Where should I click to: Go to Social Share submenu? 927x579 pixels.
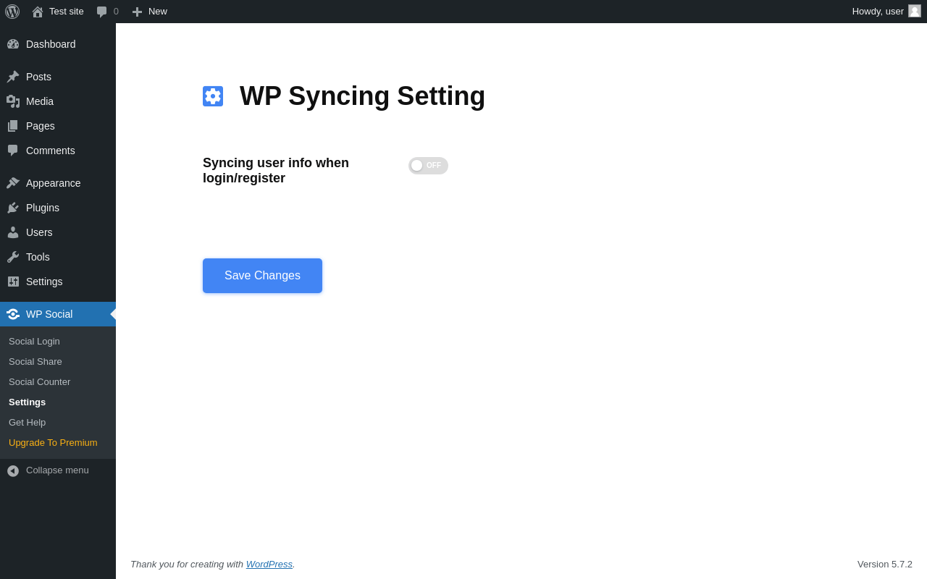pyautogui.click(x=35, y=361)
